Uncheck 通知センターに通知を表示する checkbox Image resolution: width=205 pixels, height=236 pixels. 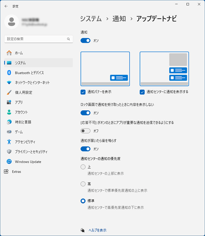[142, 92]
